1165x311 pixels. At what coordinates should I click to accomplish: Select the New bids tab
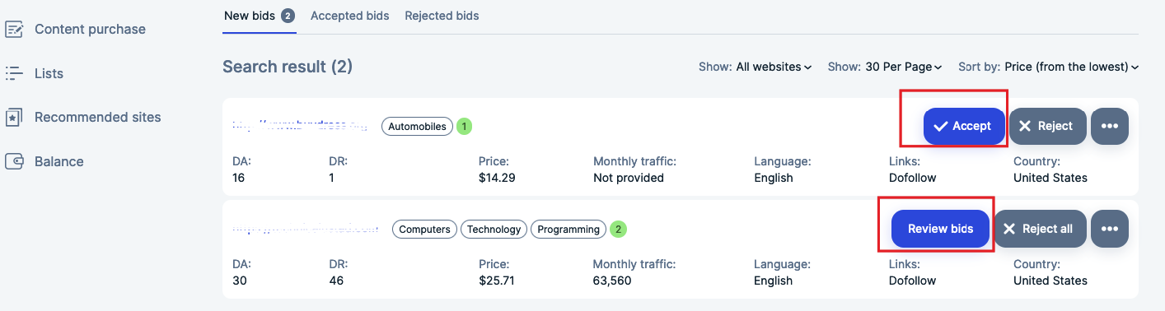tap(260, 16)
